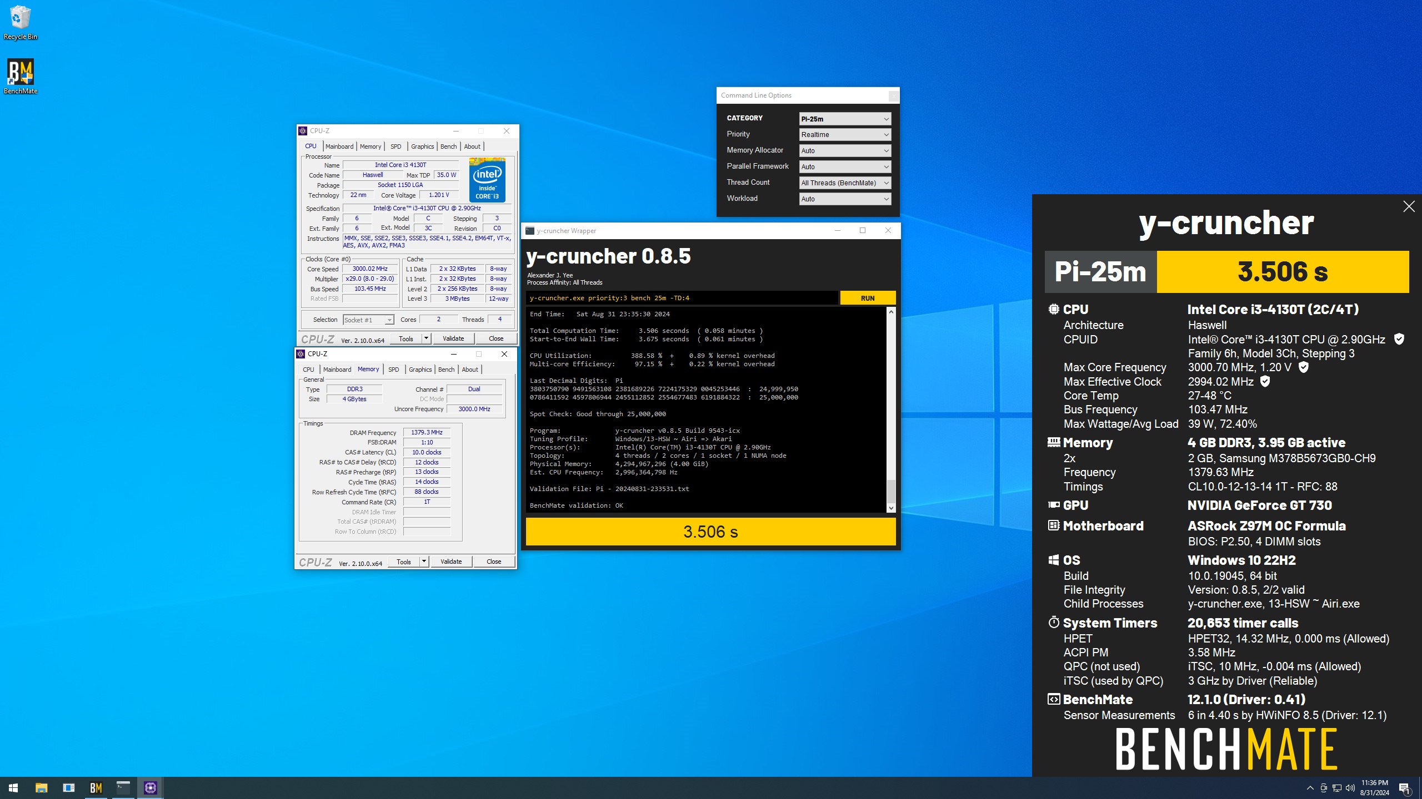This screenshot has width=1422, height=799.
Task: Click Close in upper CPU-Z window
Action: 496,338
